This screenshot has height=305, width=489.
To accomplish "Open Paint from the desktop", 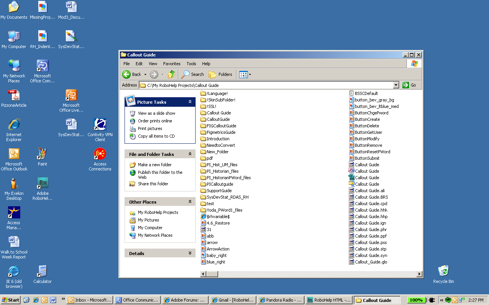I will point(42,154).
